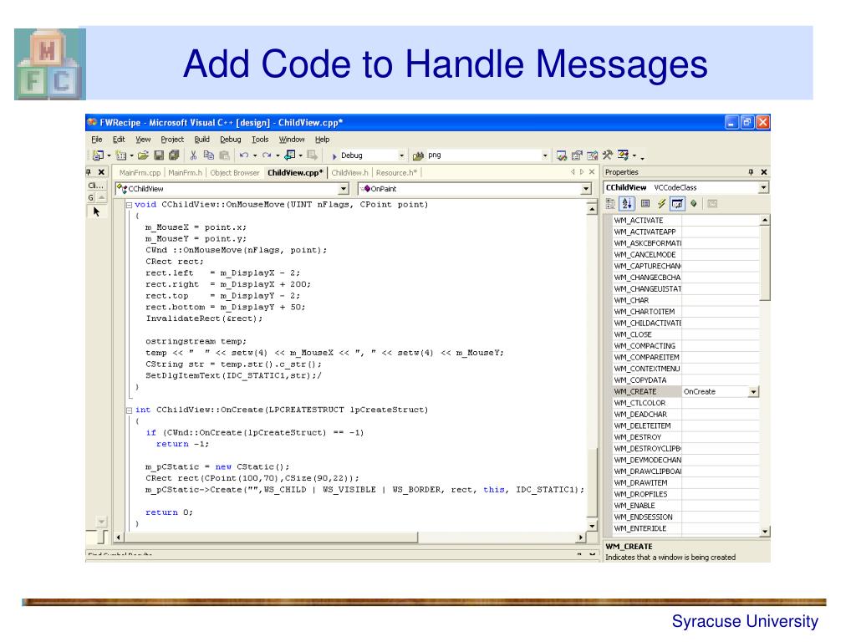Expand the OnCreate handler dropdown for WM_CREATE

753,391
